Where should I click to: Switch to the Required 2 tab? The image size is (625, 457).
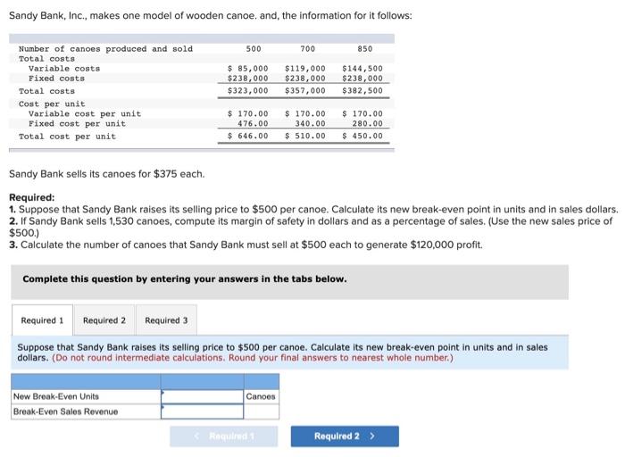[x=104, y=320]
